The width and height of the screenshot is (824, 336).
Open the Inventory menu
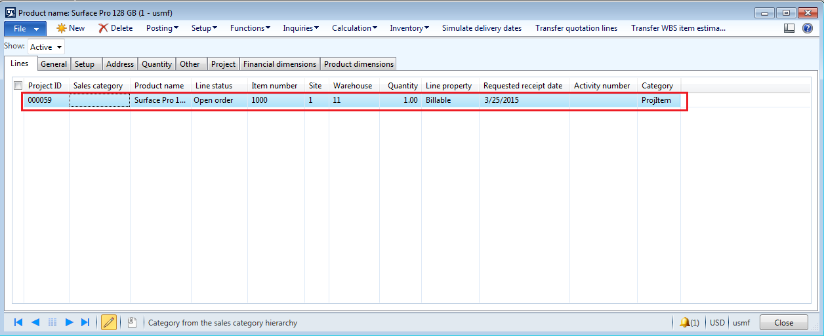tap(409, 28)
